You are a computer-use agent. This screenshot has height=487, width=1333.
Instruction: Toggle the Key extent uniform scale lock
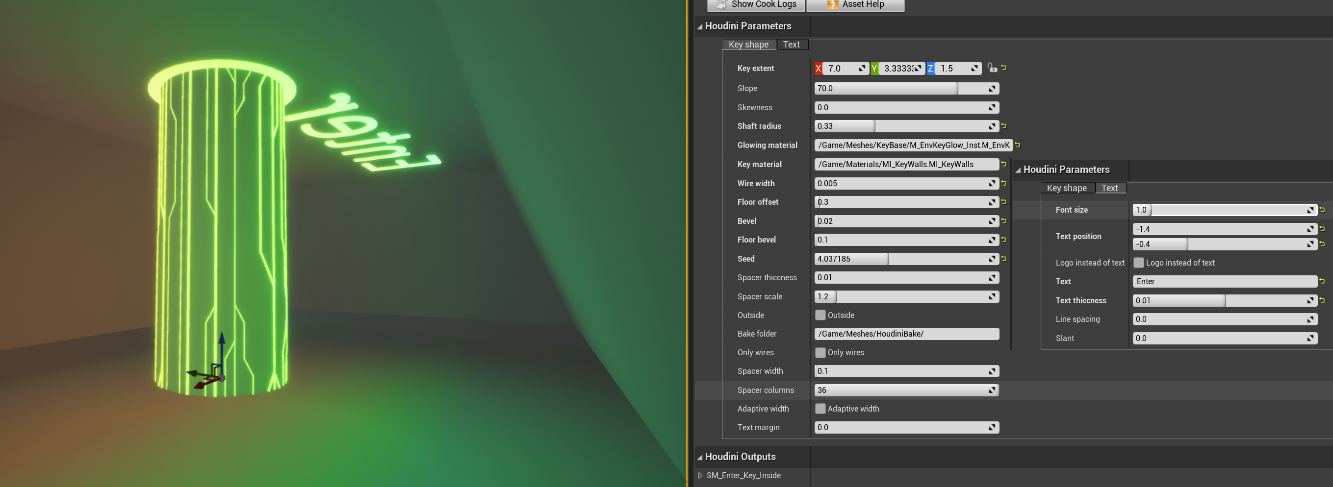pyautogui.click(x=992, y=68)
